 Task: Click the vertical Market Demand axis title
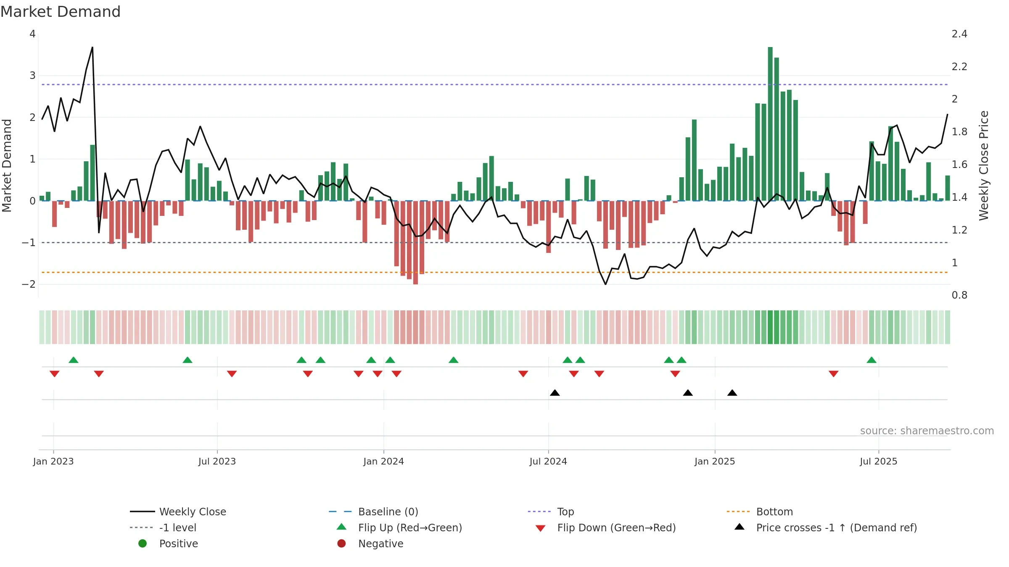(x=7, y=165)
